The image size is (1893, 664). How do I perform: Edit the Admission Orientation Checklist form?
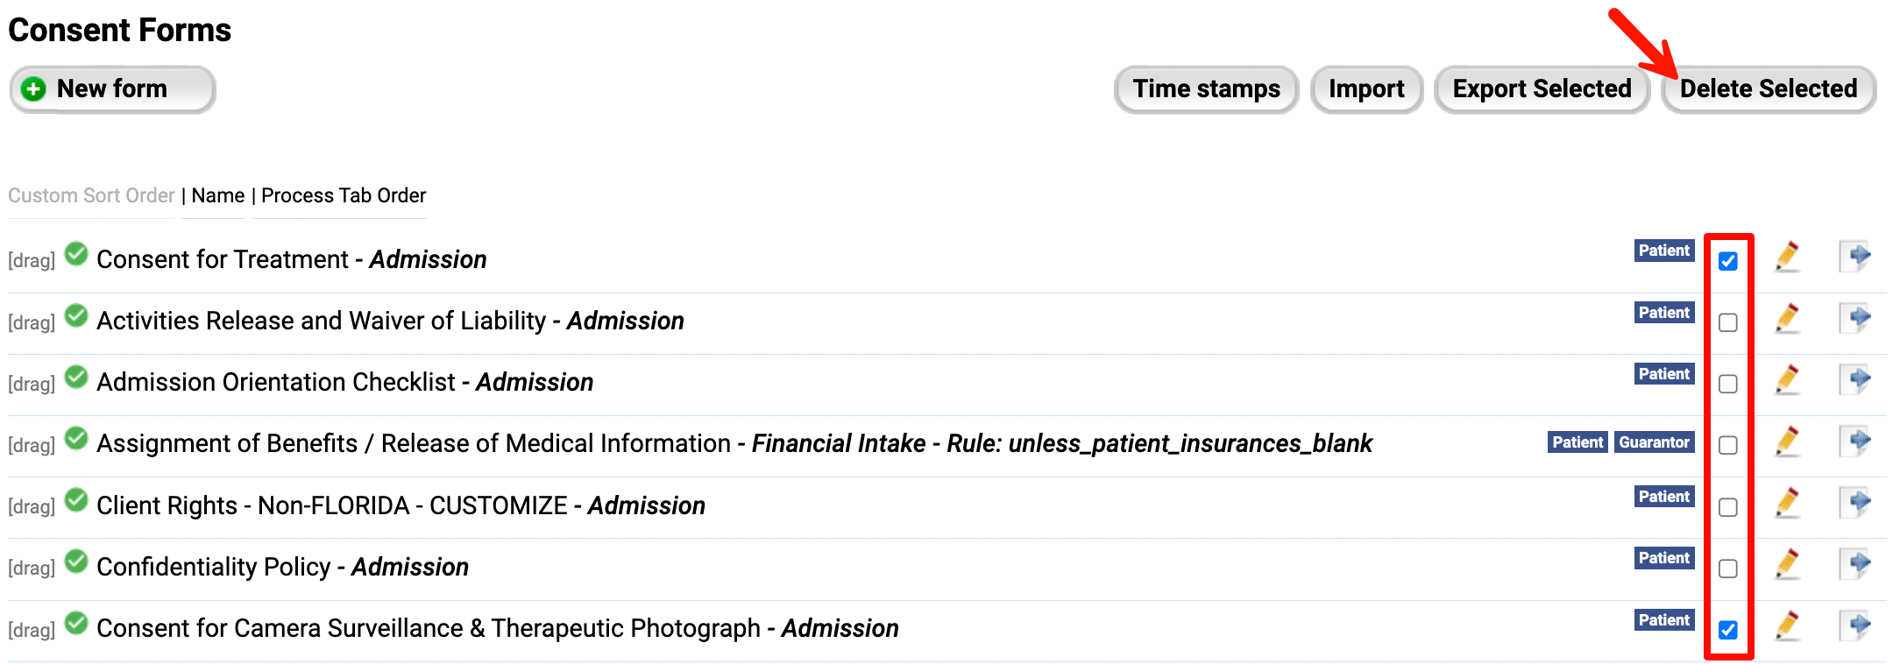(x=1788, y=380)
